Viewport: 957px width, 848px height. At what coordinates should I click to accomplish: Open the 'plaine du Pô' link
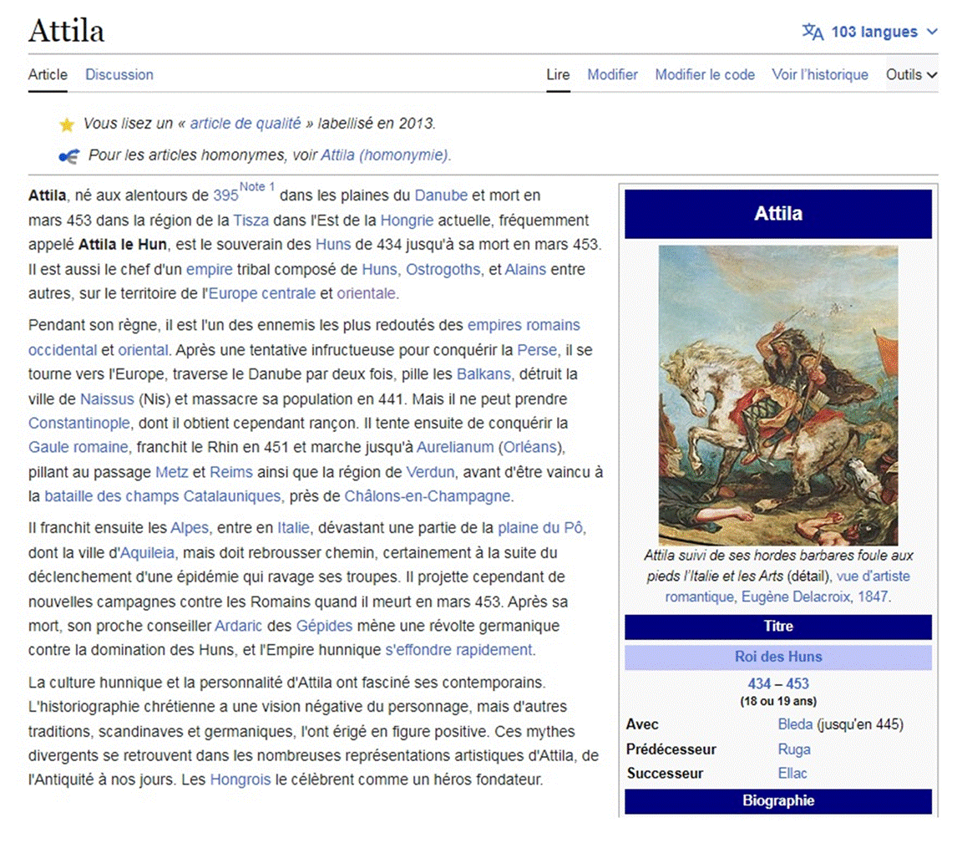pyautogui.click(x=540, y=527)
